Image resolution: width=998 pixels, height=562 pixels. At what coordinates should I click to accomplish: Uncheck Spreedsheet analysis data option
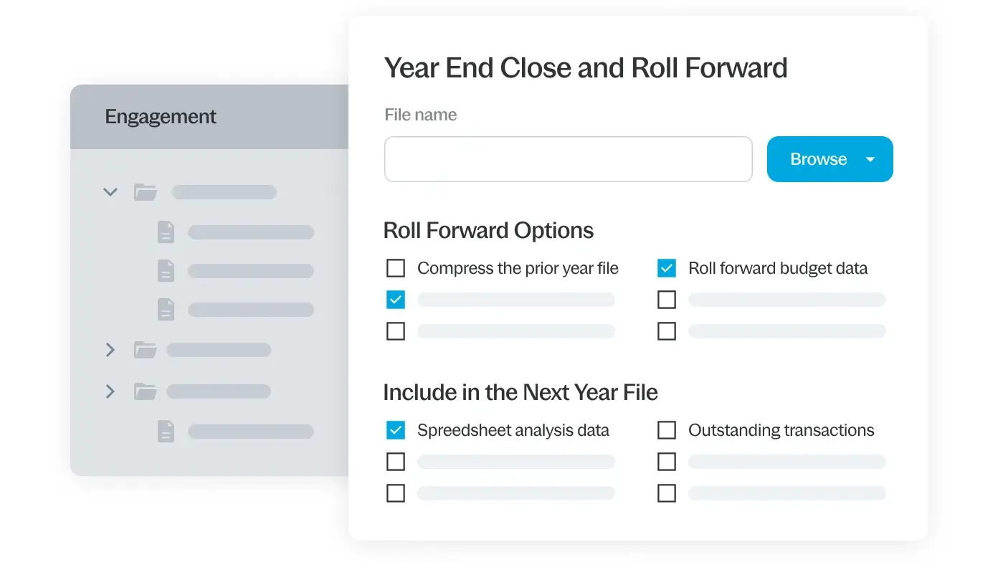click(x=396, y=430)
